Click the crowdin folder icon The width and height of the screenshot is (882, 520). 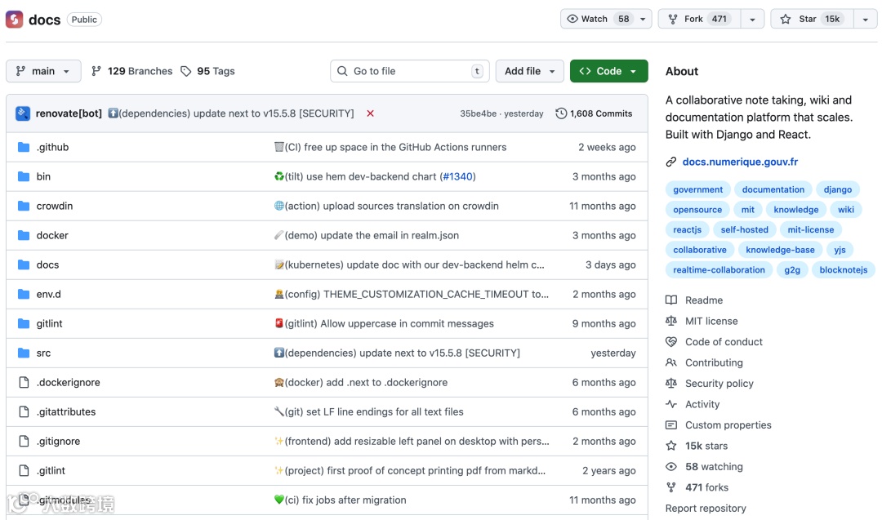(24, 206)
